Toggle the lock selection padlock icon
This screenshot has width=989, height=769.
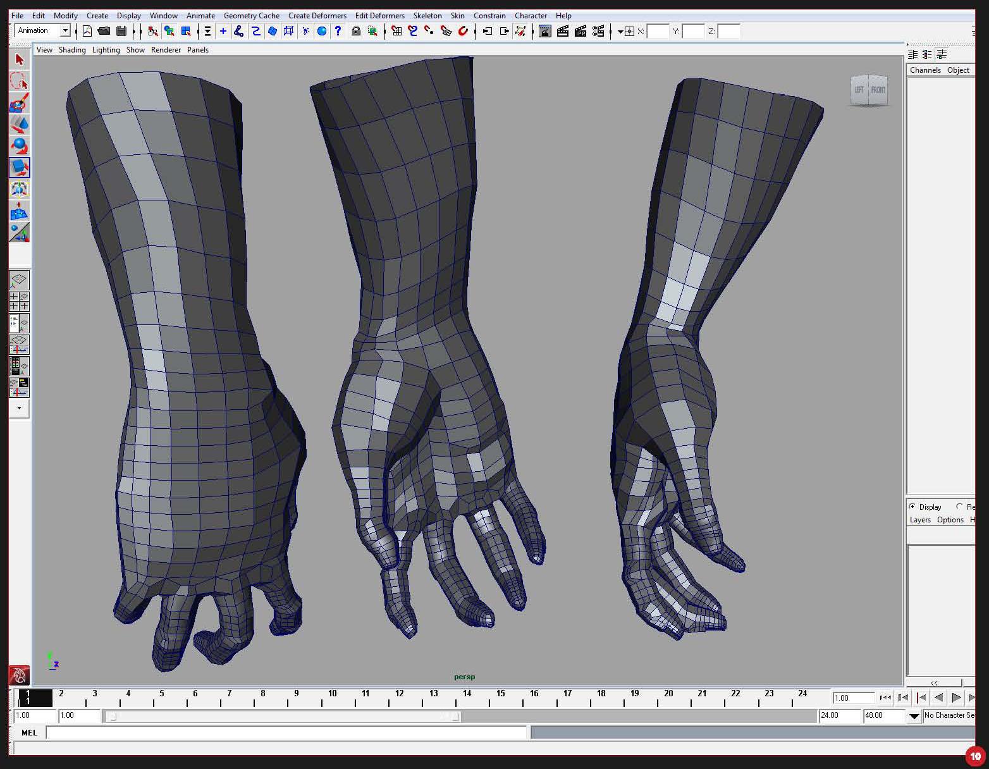pos(356,31)
